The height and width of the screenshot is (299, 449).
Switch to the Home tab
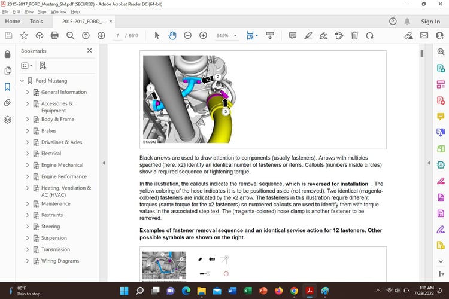[x=13, y=21]
